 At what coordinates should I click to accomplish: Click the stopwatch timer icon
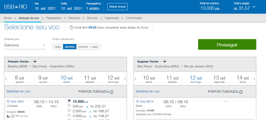tap(71, 27)
